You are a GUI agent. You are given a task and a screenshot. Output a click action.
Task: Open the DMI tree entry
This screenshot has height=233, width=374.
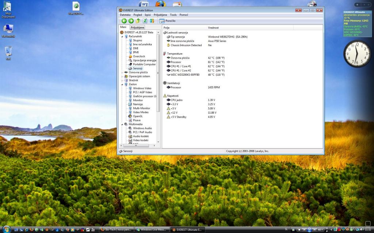tap(133, 48)
